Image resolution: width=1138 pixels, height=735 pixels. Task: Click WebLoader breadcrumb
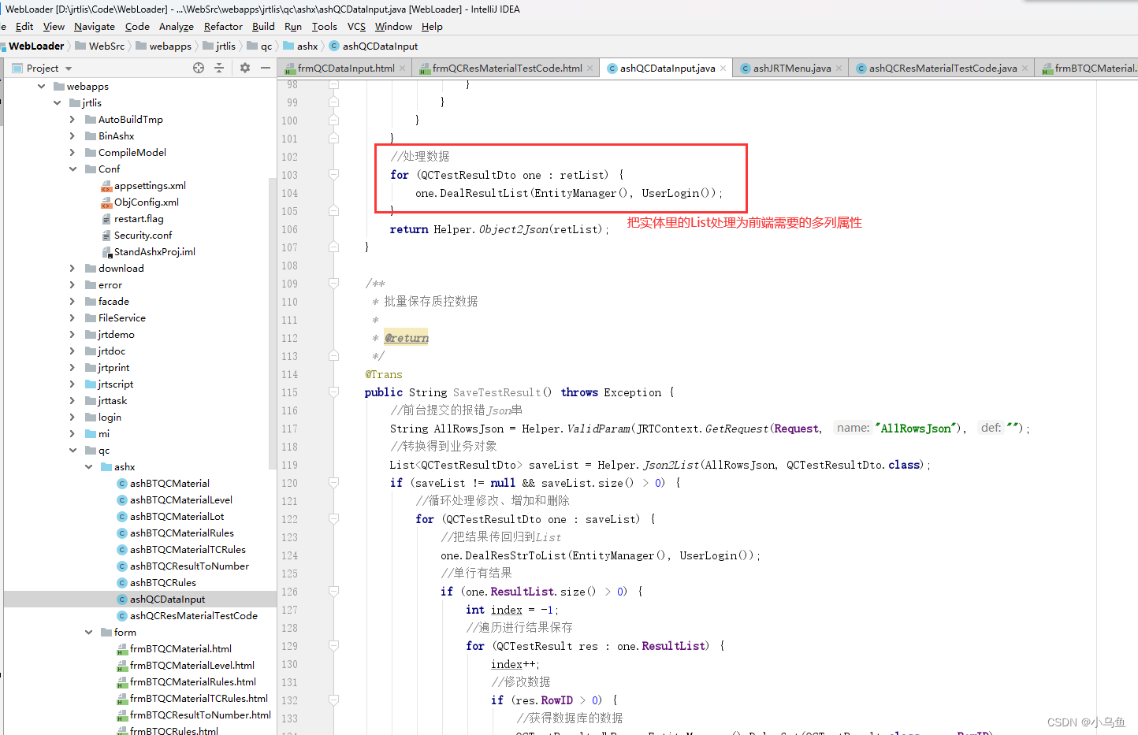(36, 46)
